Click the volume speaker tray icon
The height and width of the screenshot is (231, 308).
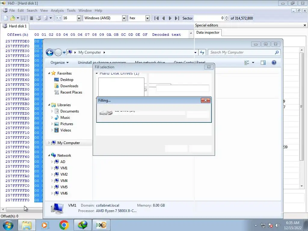(x=278, y=225)
